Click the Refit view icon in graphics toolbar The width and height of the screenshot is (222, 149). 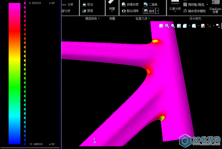coord(161,26)
